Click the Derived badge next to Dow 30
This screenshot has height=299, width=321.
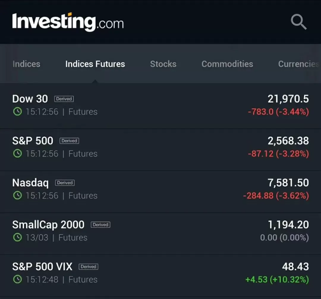pyautogui.click(x=64, y=99)
